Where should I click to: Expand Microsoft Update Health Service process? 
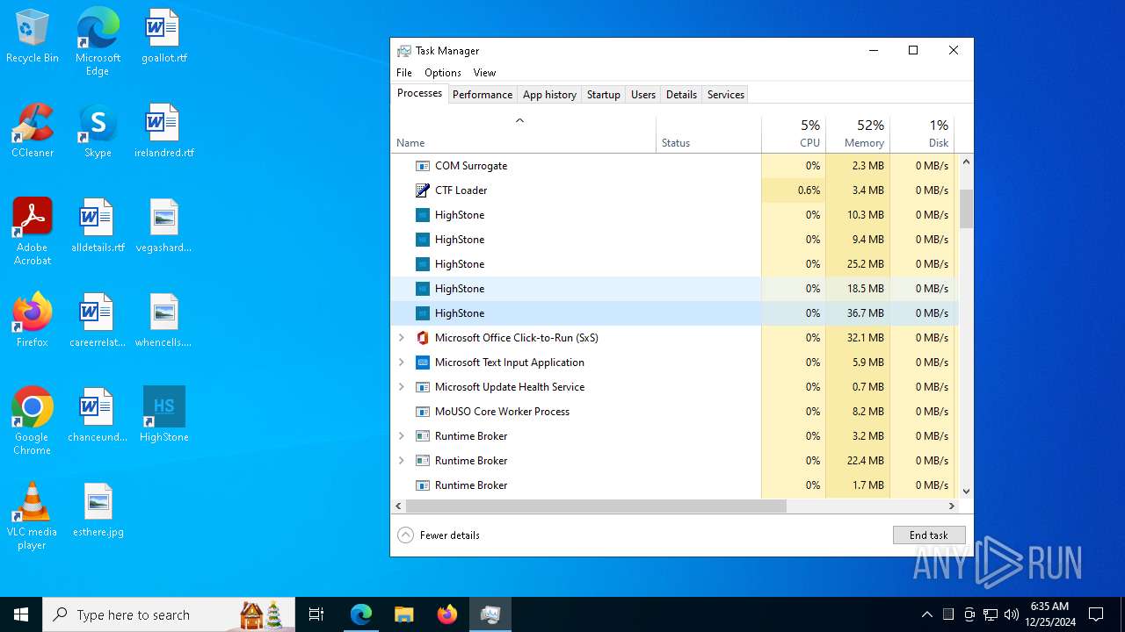click(x=402, y=387)
